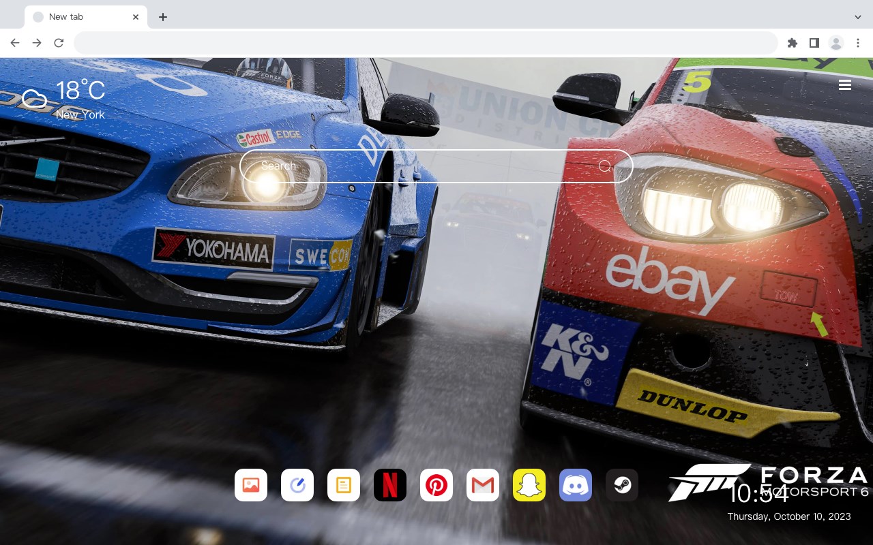This screenshot has width=873, height=545.
Task: Select the New tab tab
Action: point(86,17)
